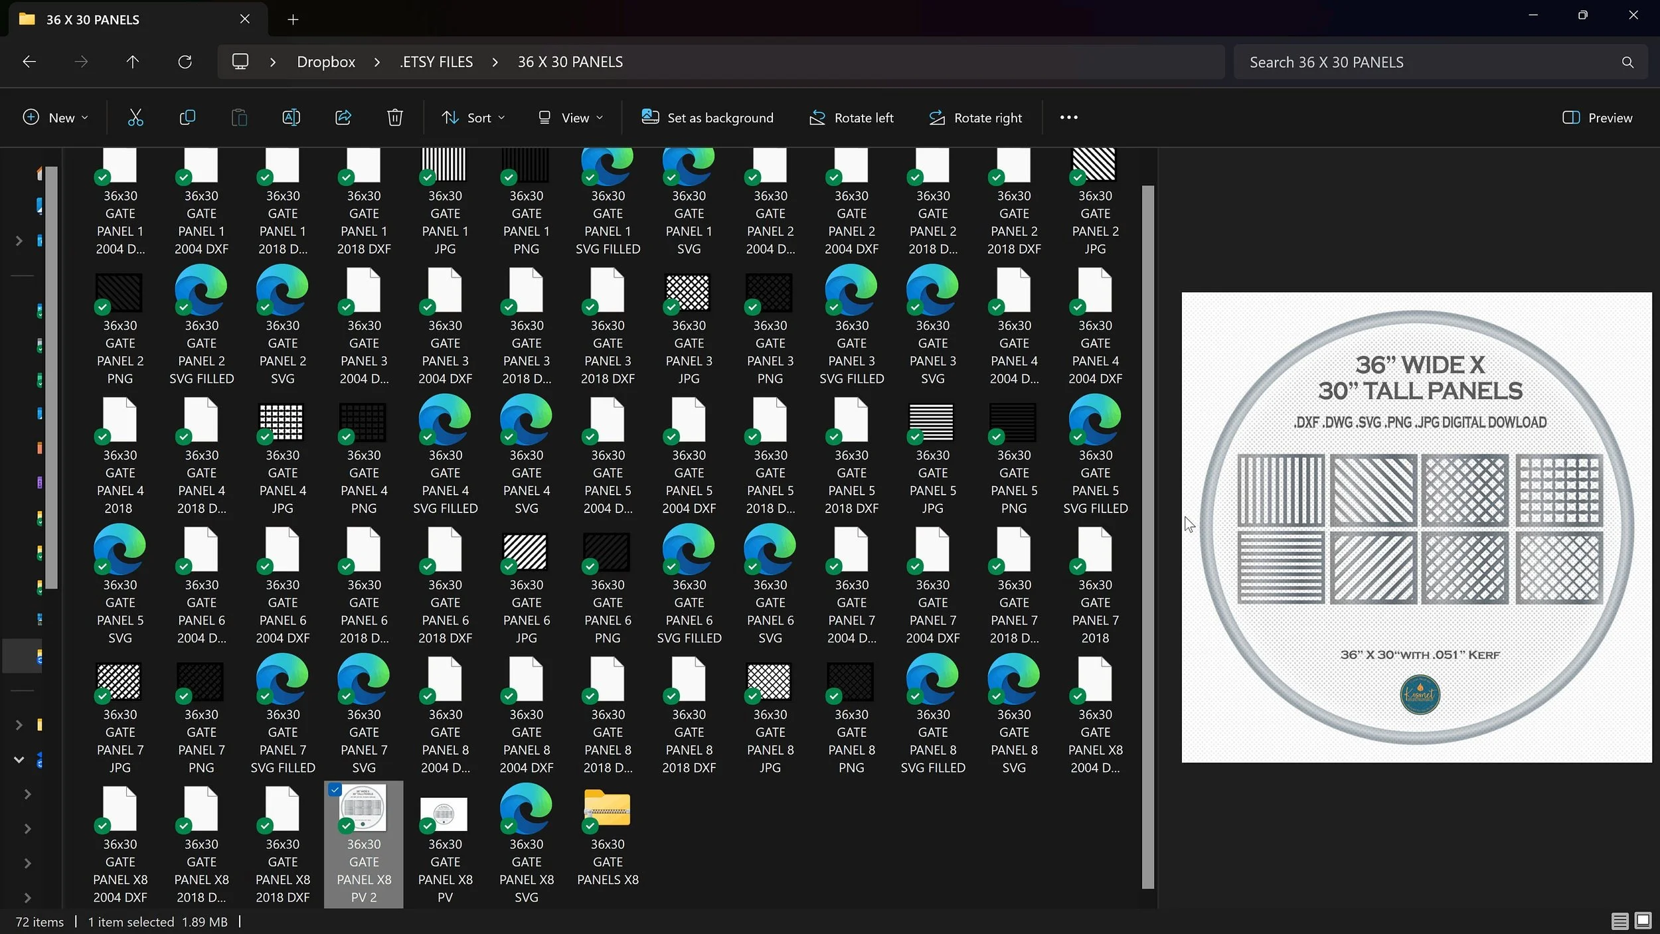Click Rotate left button
This screenshot has width=1660, height=934.
tap(851, 117)
